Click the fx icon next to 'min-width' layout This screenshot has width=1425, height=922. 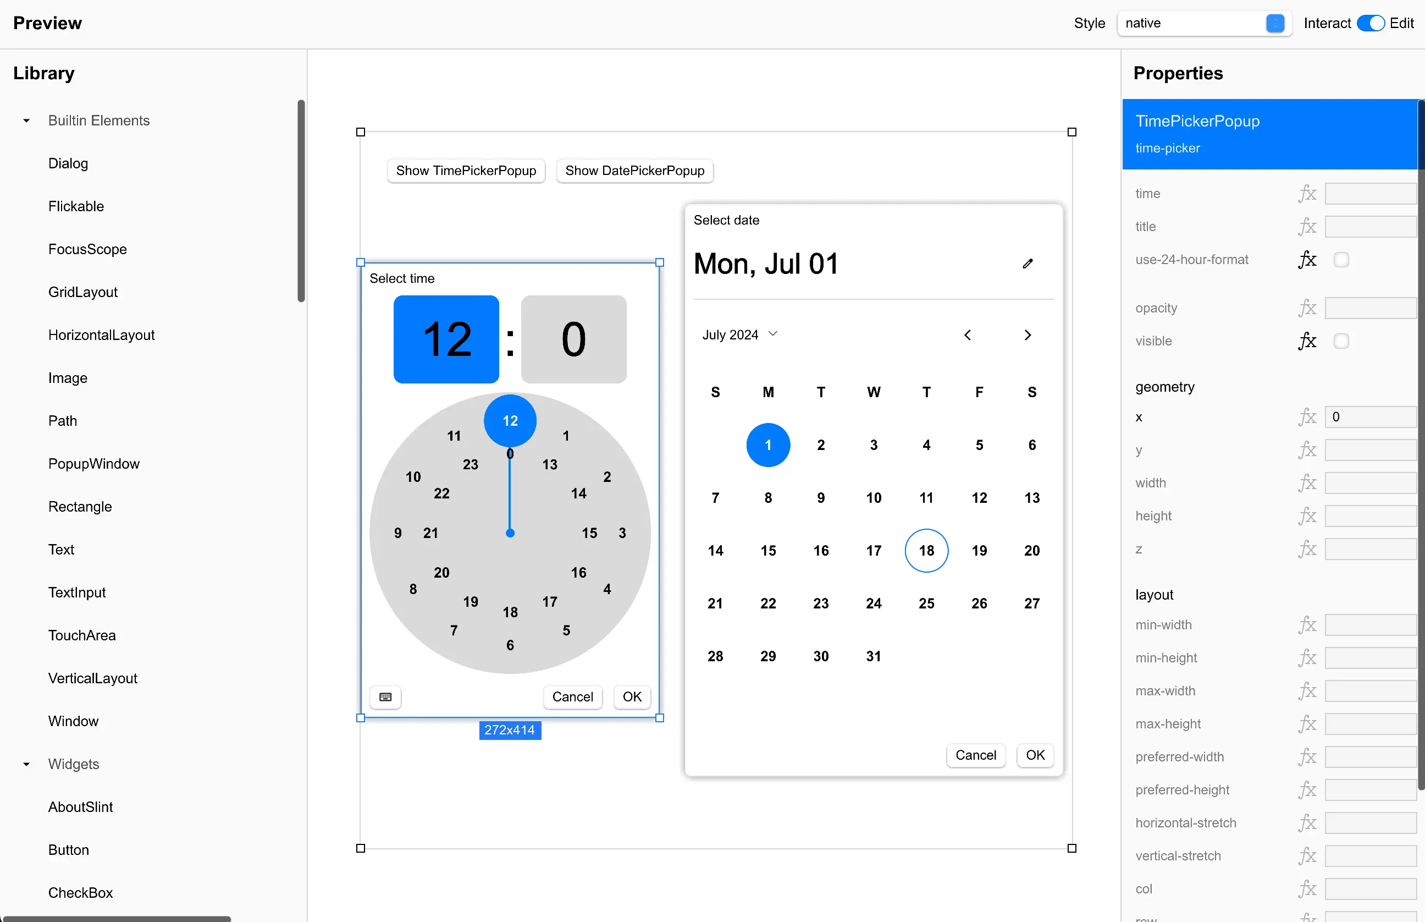(x=1307, y=625)
